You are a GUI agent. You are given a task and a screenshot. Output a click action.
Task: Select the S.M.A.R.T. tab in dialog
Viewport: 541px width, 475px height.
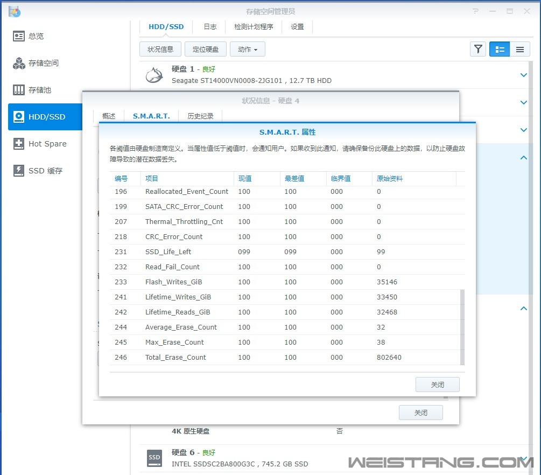(151, 116)
